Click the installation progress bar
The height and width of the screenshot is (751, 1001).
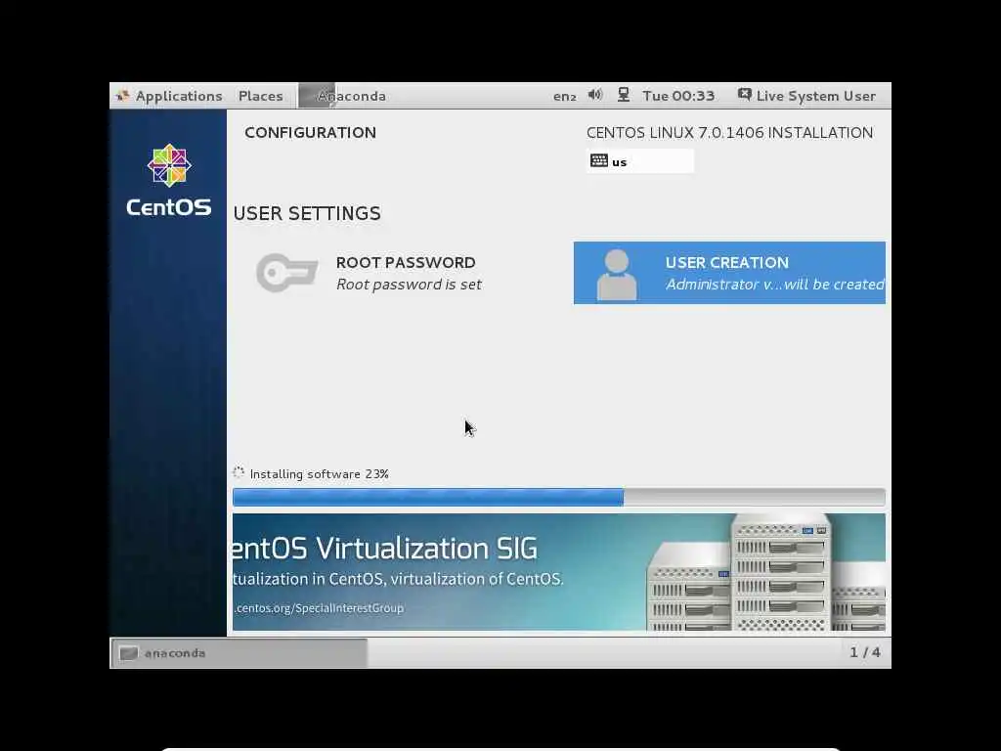[558, 497]
